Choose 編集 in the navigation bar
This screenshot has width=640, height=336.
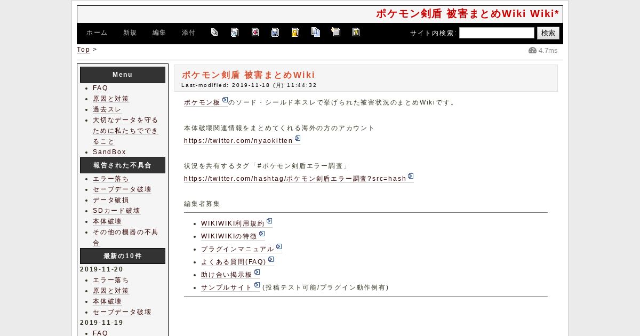(159, 33)
